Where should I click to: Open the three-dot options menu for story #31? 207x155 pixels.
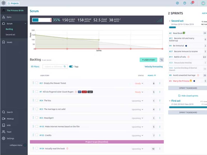click(160, 83)
